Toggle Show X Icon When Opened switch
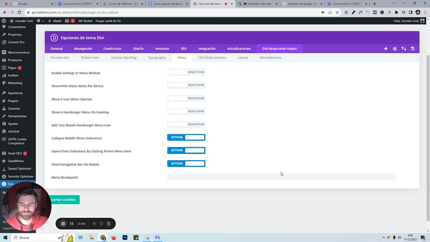Viewport: 430px width, 242px height. 186,98
